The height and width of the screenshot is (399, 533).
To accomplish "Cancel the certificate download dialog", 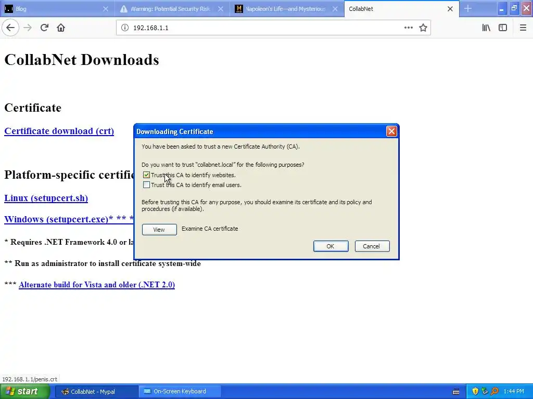I will click(372, 246).
